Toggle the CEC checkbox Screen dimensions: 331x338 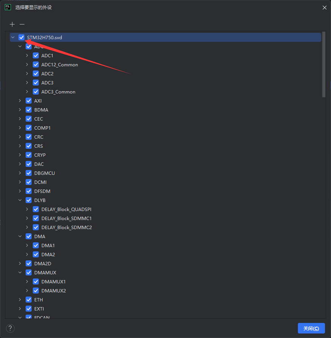click(29, 119)
